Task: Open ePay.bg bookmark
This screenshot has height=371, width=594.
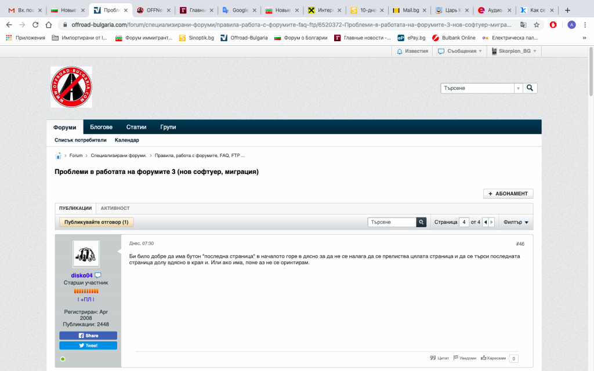Action: [x=411, y=38]
